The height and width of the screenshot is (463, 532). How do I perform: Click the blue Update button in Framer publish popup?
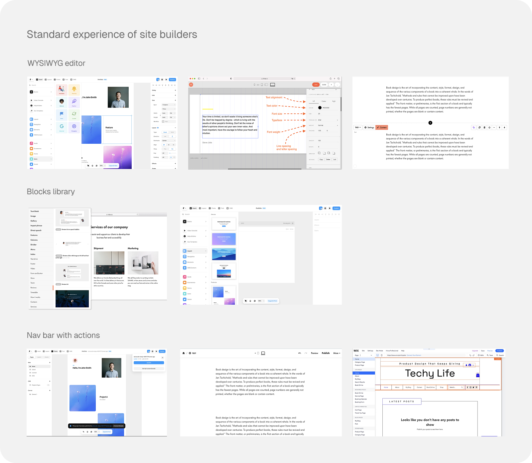tap(149, 363)
